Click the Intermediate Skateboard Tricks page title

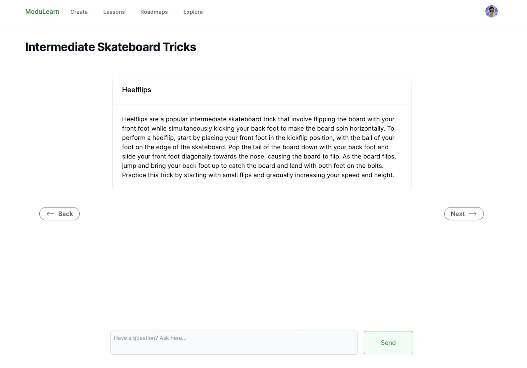click(x=111, y=47)
